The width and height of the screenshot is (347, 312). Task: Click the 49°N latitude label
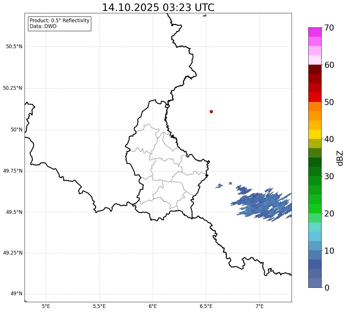coord(16,294)
